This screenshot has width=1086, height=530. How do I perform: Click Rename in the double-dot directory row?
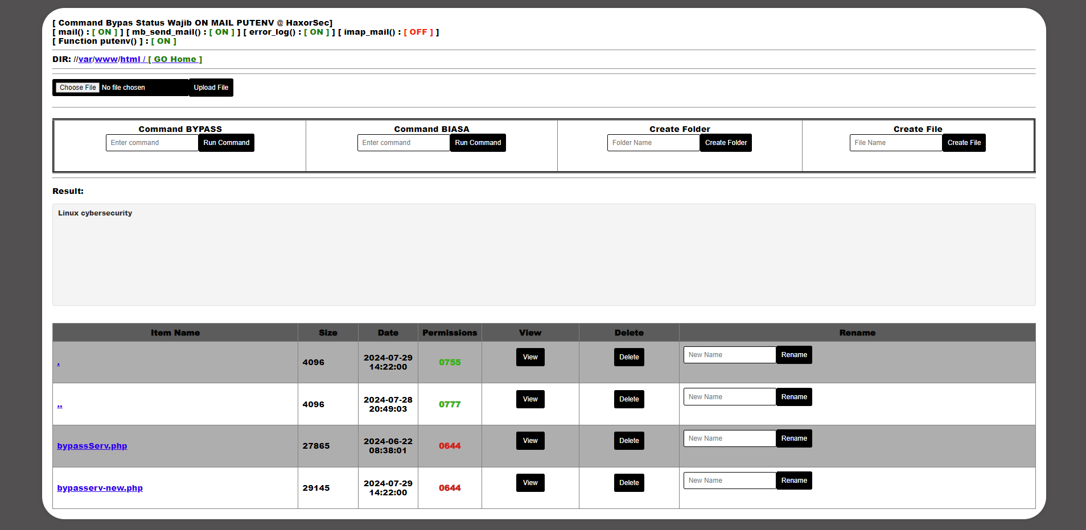pos(794,397)
